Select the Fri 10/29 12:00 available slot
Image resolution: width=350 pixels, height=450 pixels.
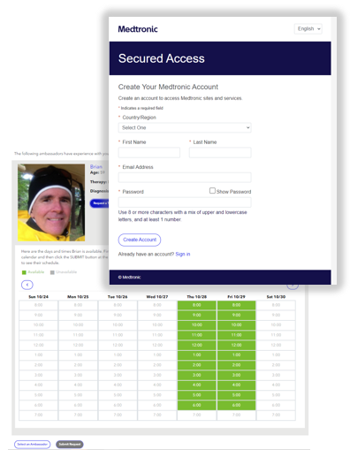[236, 345]
